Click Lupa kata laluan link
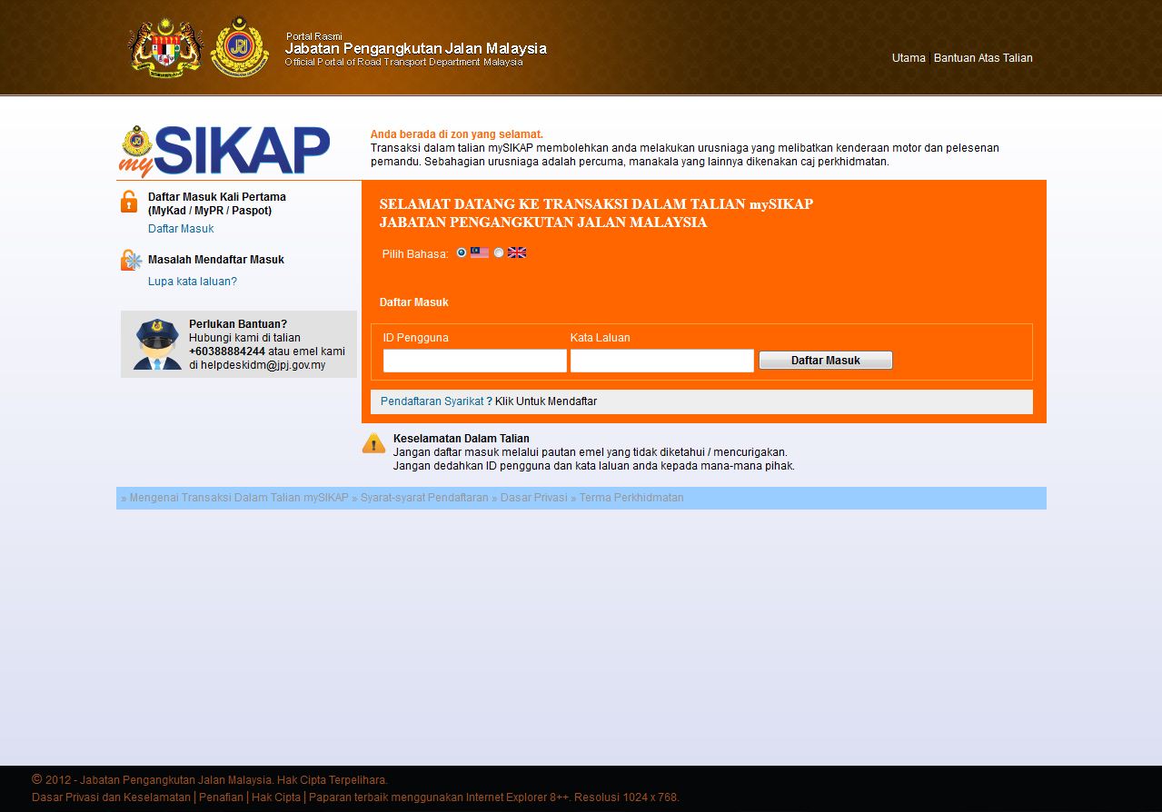 [x=193, y=282]
